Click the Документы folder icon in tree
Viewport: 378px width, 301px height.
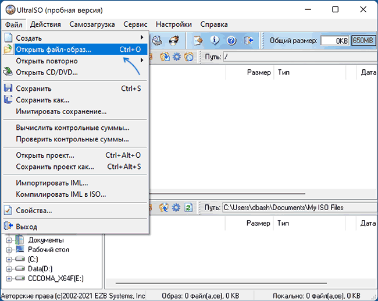(20, 240)
